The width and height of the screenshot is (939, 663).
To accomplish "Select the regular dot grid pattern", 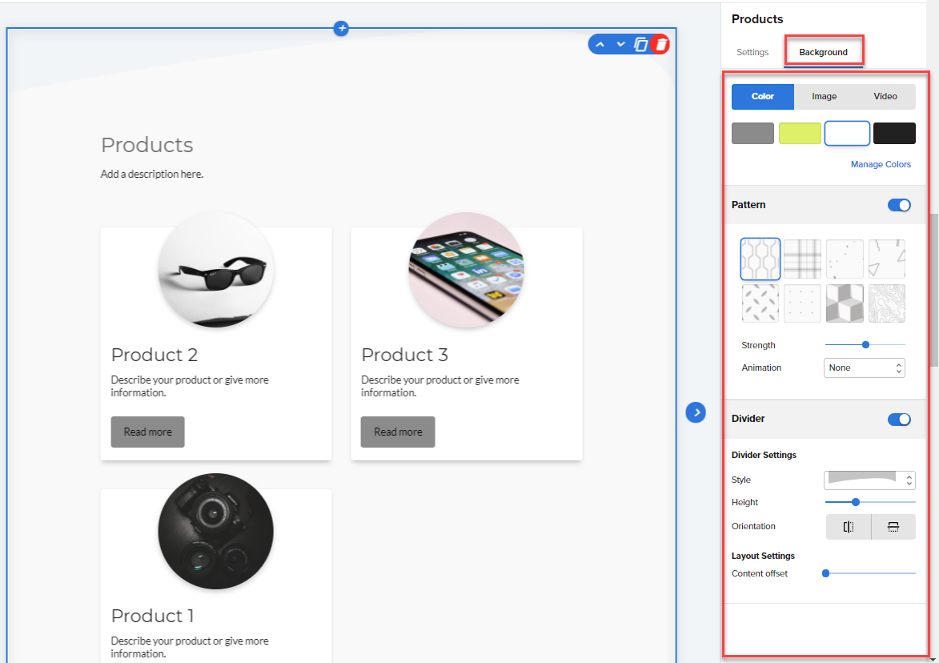I will pos(802,303).
